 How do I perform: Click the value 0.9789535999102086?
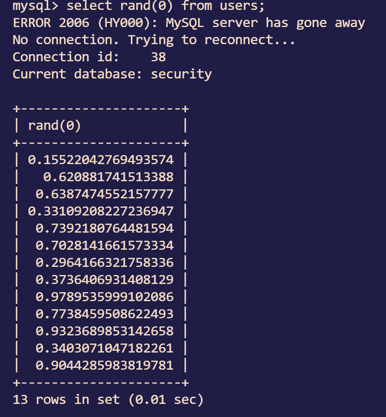(x=105, y=297)
